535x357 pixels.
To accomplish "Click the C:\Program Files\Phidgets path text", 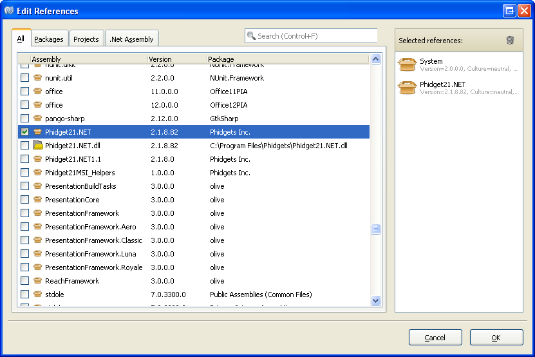I will (x=279, y=146).
